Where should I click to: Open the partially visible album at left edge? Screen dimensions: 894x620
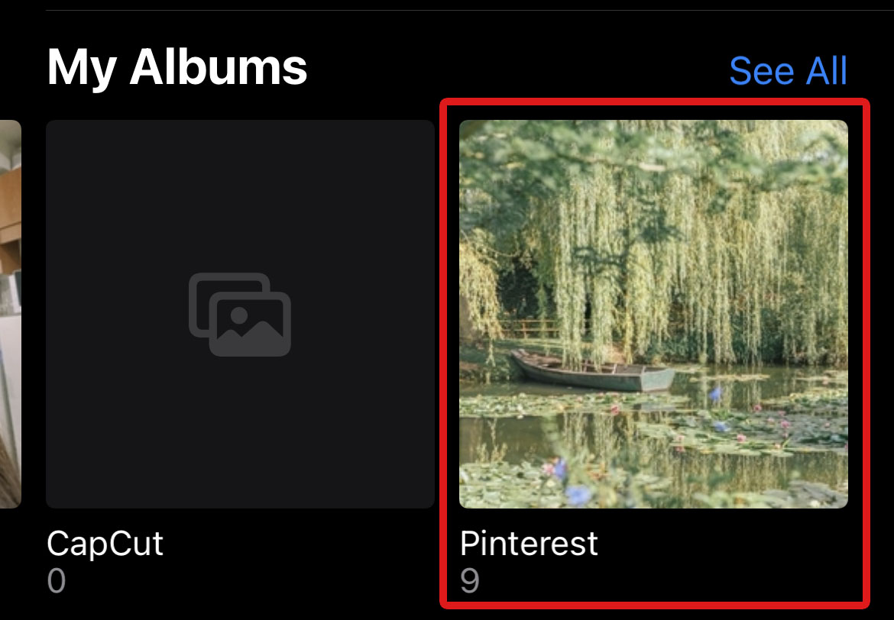click(10, 314)
